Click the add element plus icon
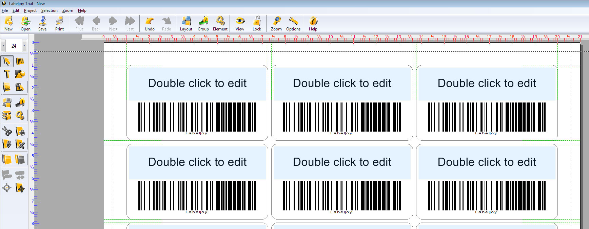The width and height of the screenshot is (589, 229). pyautogui.click(x=20, y=131)
